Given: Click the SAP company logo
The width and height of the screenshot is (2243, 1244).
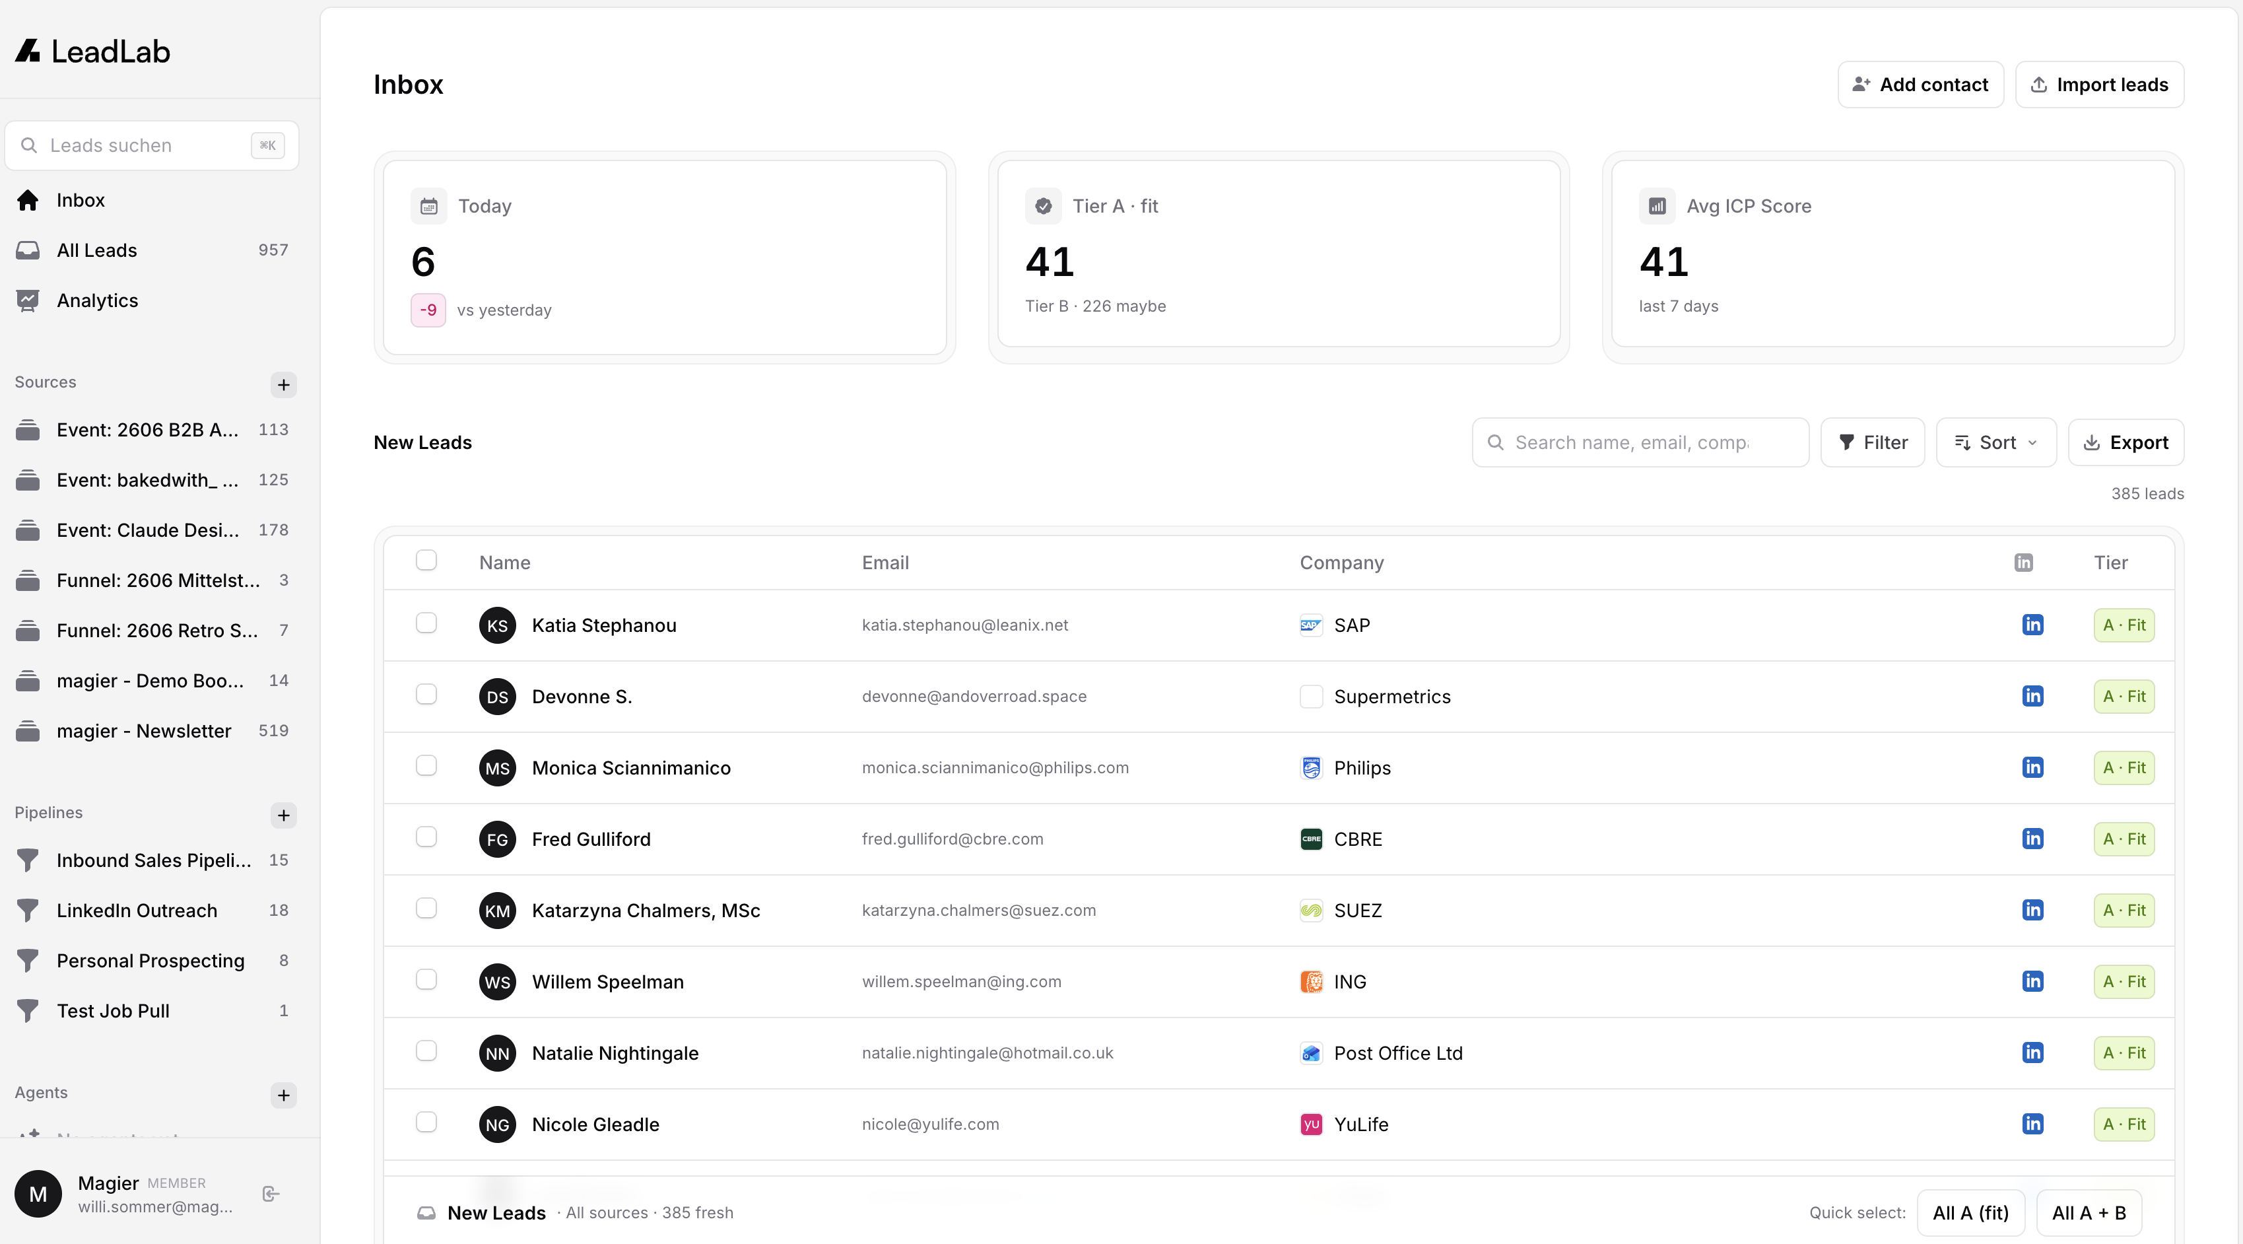Looking at the screenshot, I should (x=1310, y=625).
